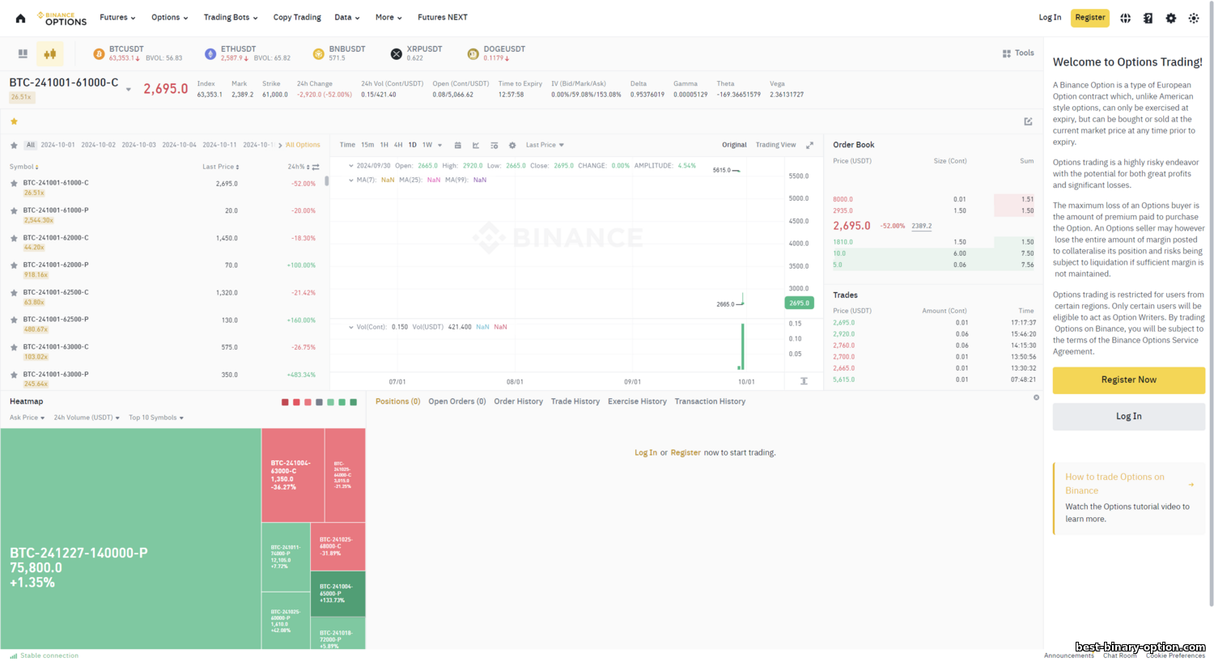Open the heatmap Top 10 Symbols dropdown
1214x662 pixels.
[156, 418]
